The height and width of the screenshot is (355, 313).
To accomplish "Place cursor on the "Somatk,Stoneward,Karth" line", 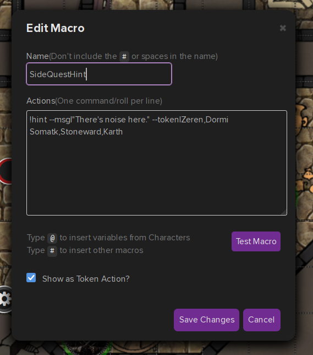I will click(76, 132).
